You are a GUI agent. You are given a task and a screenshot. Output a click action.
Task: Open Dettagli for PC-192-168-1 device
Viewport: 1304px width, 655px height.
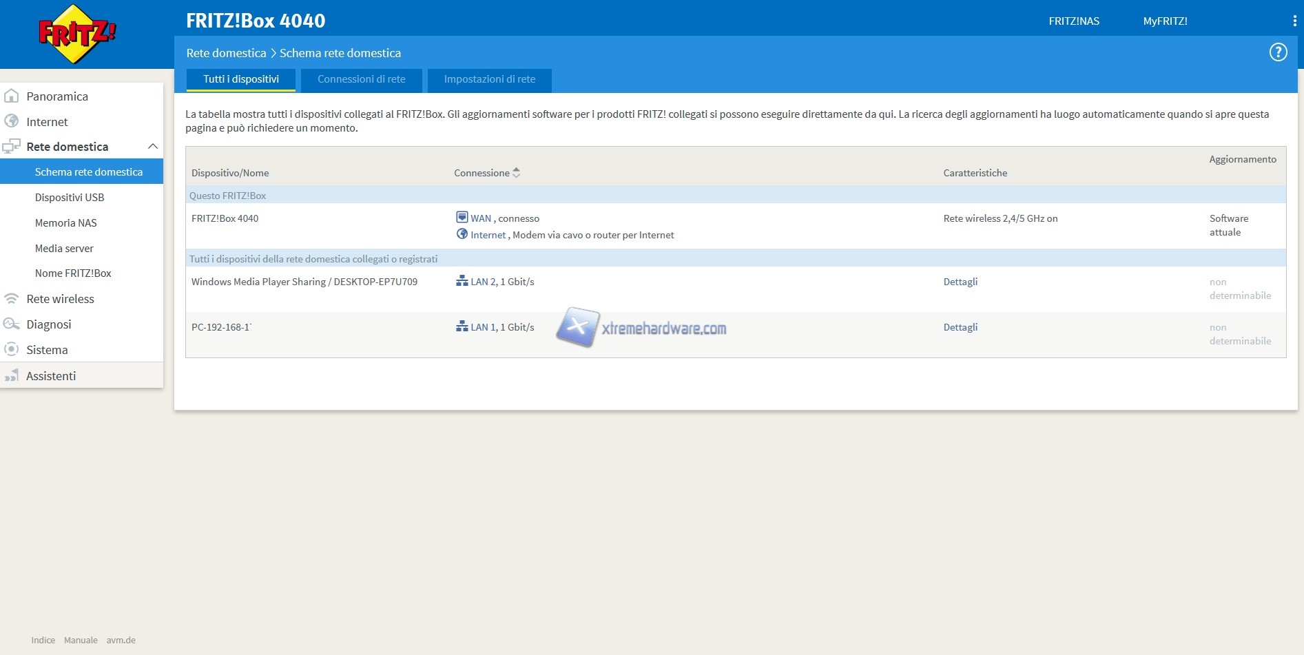pos(960,327)
